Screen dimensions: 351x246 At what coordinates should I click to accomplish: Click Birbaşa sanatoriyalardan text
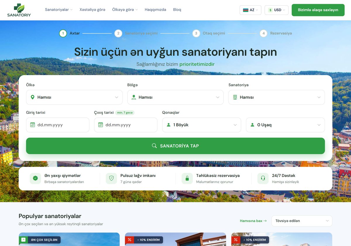point(64,182)
